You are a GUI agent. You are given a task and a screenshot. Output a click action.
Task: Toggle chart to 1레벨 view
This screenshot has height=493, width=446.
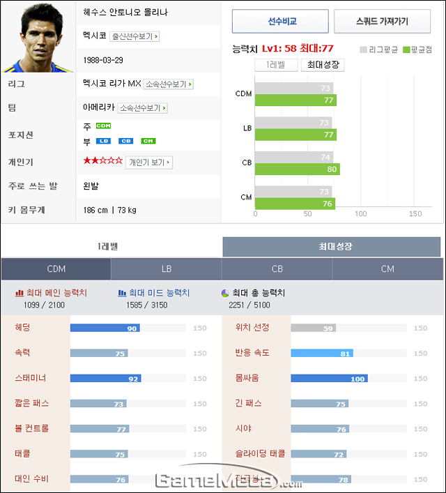(276, 65)
